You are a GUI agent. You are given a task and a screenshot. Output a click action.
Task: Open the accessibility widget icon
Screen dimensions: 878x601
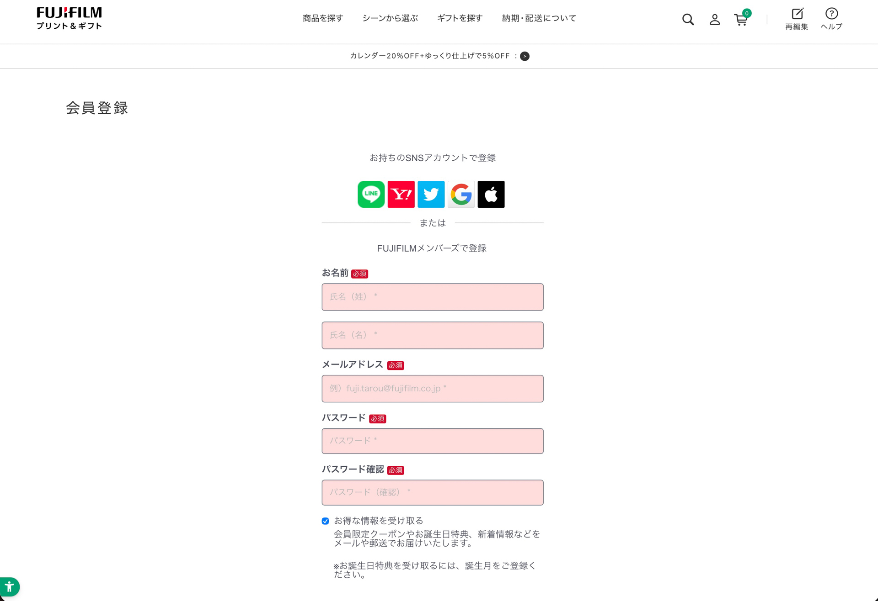(9, 587)
